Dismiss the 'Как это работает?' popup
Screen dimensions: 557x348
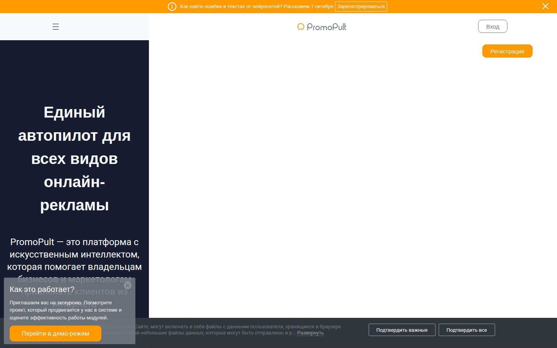click(128, 285)
